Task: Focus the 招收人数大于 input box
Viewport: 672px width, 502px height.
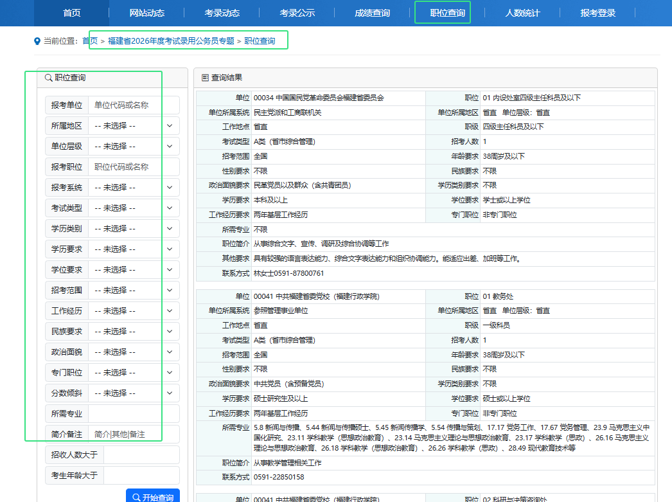Action: 141,455
